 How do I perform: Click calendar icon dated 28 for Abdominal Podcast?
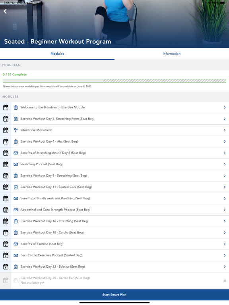[6, 210]
